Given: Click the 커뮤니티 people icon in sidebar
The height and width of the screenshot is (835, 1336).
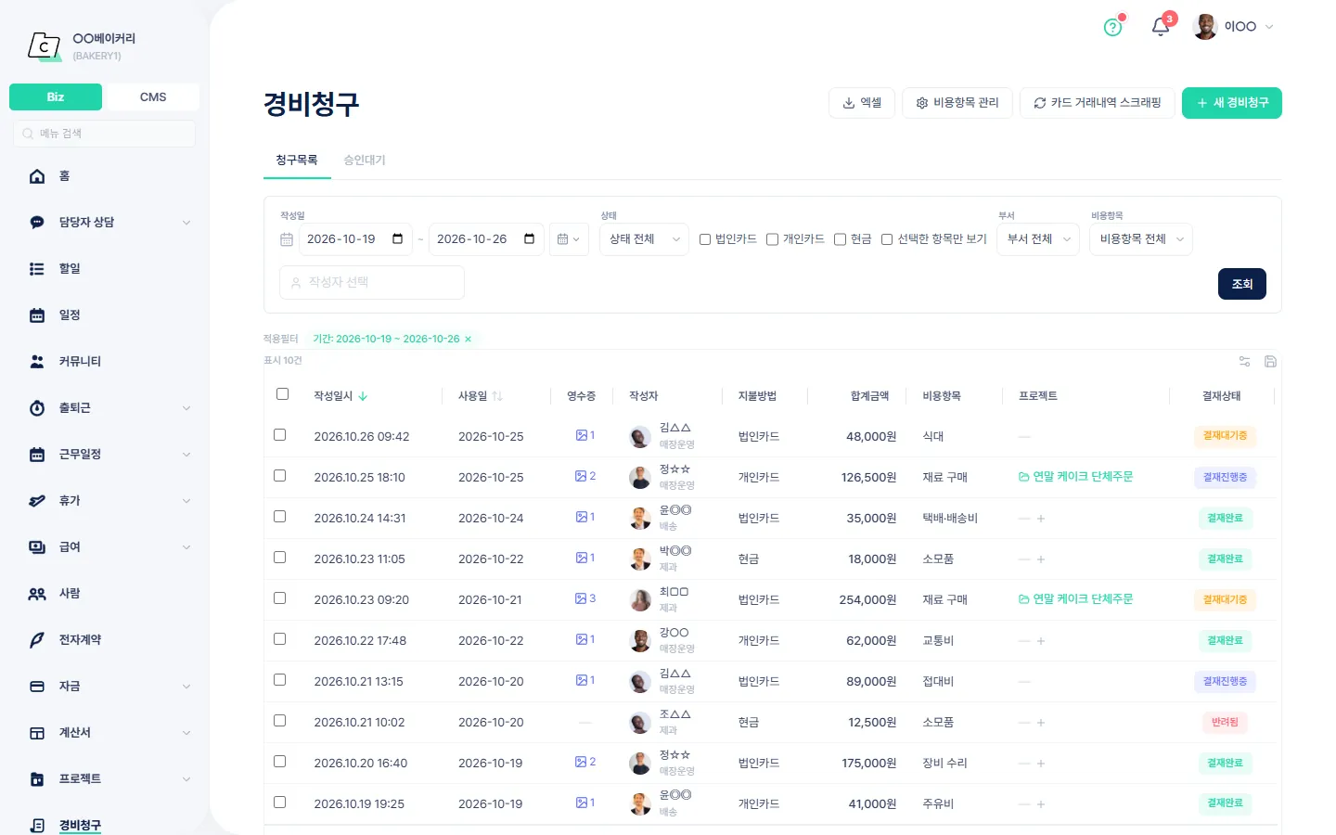Looking at the screenshot, I should tap(37, 362).
